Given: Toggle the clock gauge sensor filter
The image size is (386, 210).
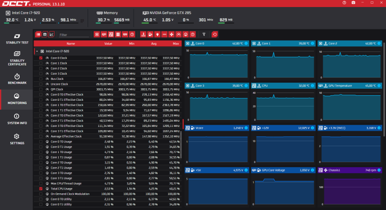Looking at the screenshot, I should pos(179,35).
